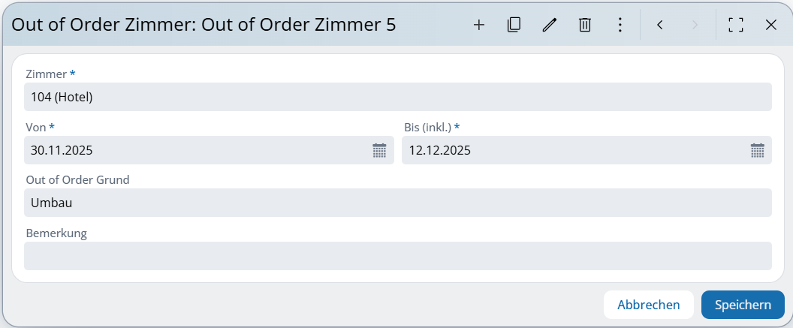The image size is (793, 328).
Task: Add a new Out of Order entry
Action: tap(479, 25)
